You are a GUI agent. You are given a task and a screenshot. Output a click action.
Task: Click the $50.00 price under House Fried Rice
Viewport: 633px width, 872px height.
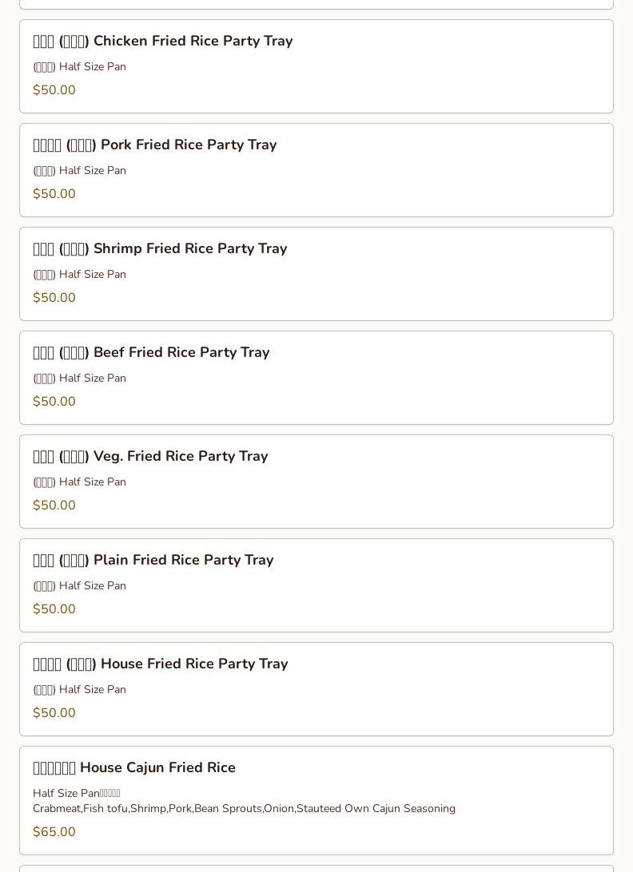tap(54, 713)
